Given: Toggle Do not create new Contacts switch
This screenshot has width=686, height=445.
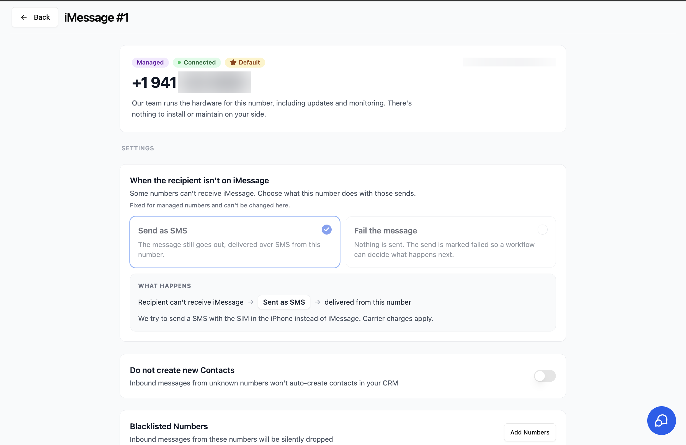Looking at the screenshot, I should click(x=545, y=376).
